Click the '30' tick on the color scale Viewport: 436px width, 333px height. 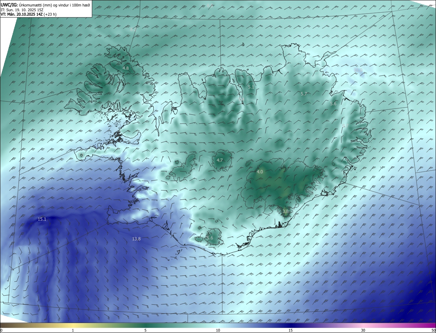pos(363,330)
